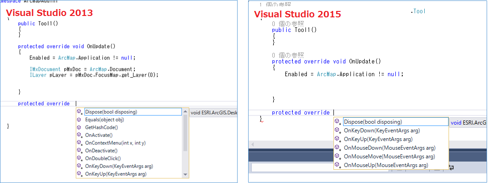Image resolution: width=488 pixels, height=183 pixels.
Task: Click 'ArcMap' in the VS 2015 Enabled line
Action: 327,74
